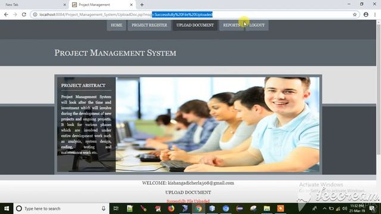Image resolution: width=381 pixels, height=214 pixels.
Task: Click the microphone icon in the search box
Action: click(x=104, y=209)
